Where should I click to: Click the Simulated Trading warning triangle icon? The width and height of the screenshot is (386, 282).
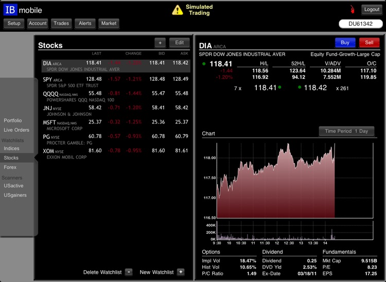(177, 10)
